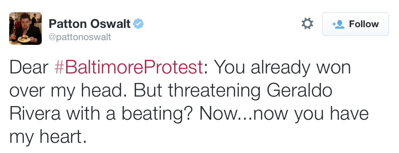
Task: Open the #BaltimoreProtest hashtag
Action: tap(129, 67)
